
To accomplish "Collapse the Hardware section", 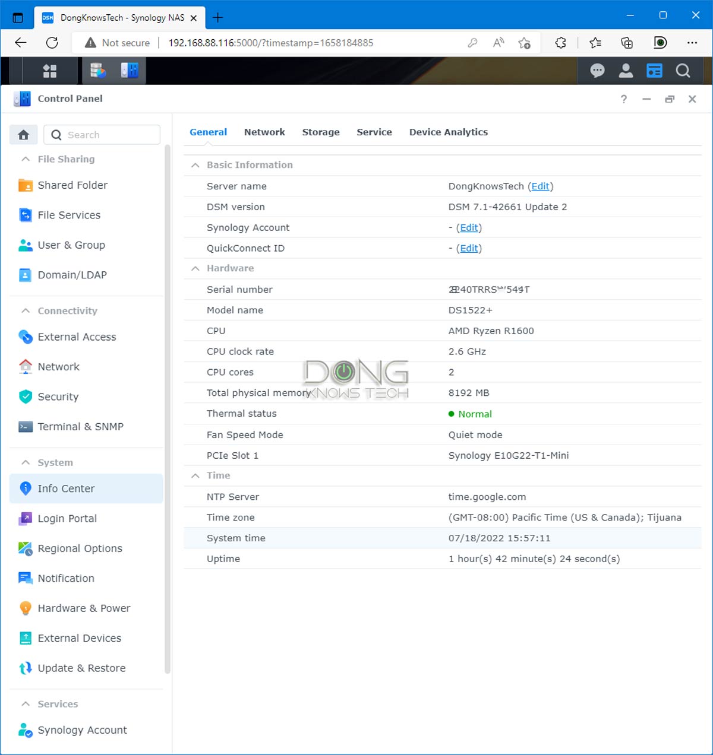I will point(195,268).
